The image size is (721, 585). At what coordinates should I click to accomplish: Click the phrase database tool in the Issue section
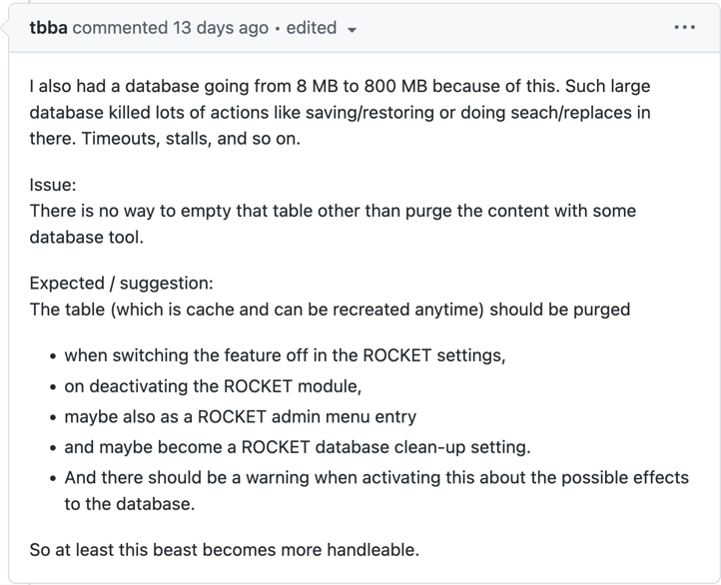pos(85,238)
